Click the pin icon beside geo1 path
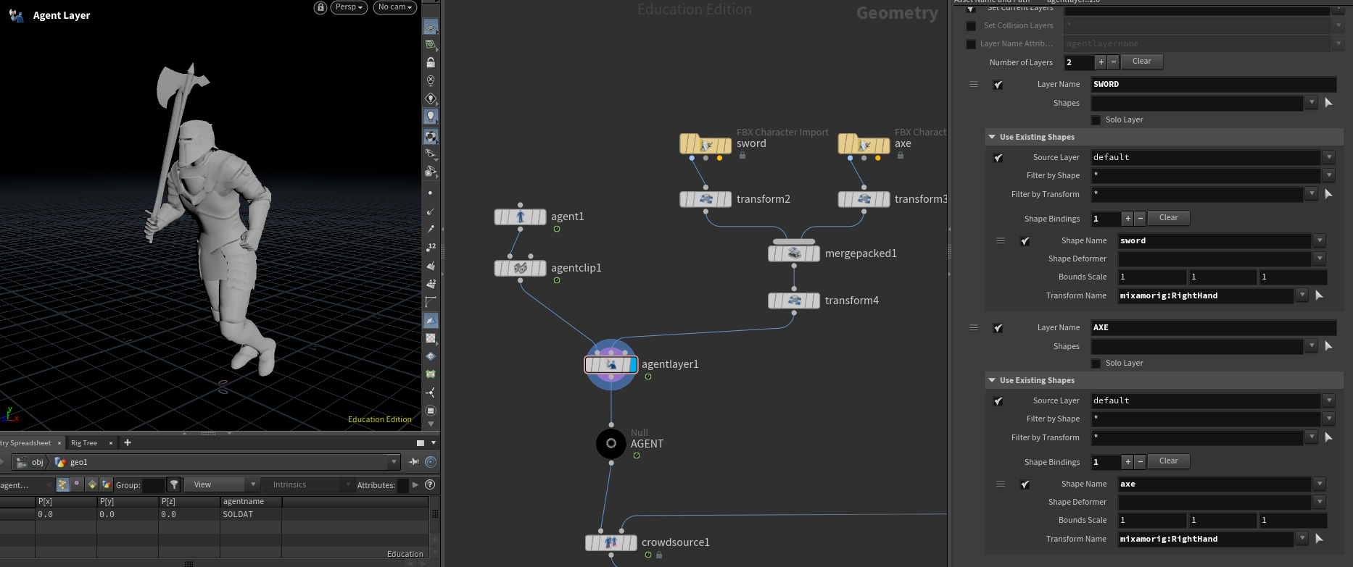Screen dimensions: 1353x567 point(414,462)
